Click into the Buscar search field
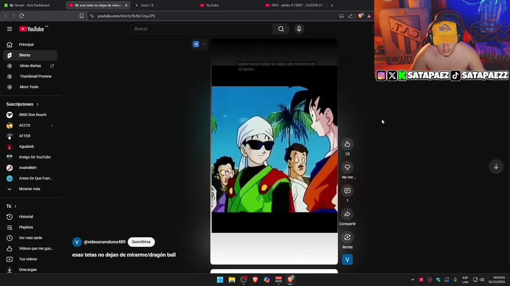The height and width of the screenshot is (286, 510). pos(201,29)
